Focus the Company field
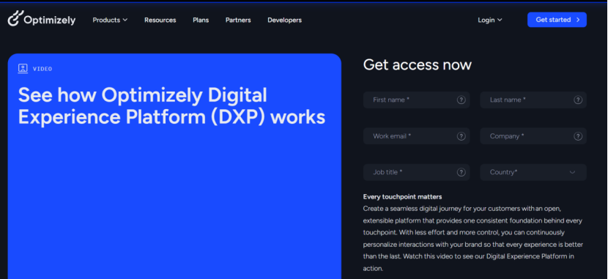 pos(533,136)
